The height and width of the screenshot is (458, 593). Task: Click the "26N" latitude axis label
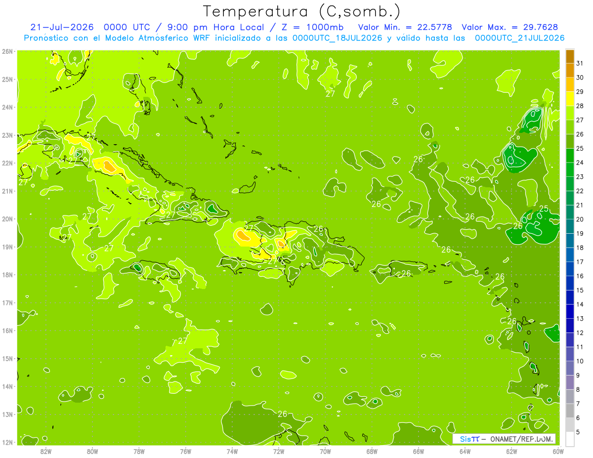point(7,51)
